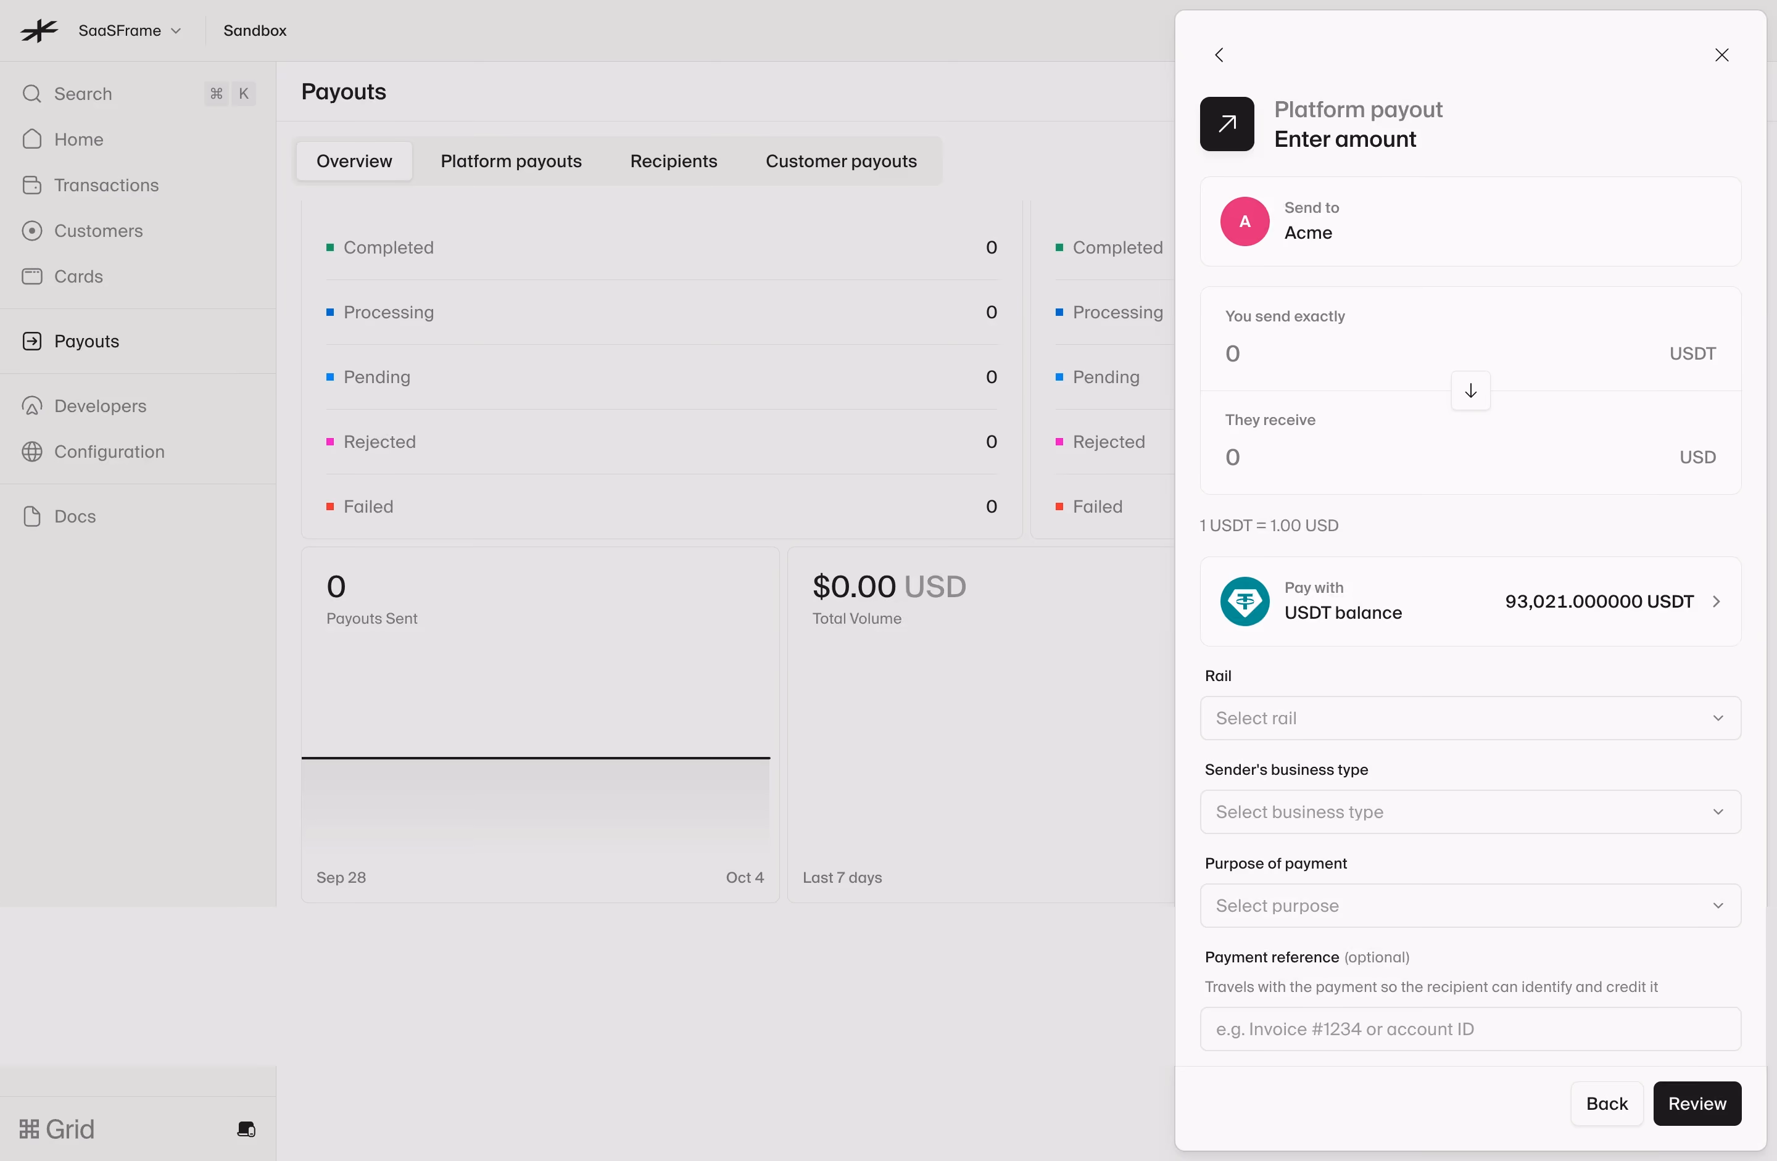This screenshot has height=1161, width=1777.
Task: Open the Select rail dropdown
Action: (1470, 717)
